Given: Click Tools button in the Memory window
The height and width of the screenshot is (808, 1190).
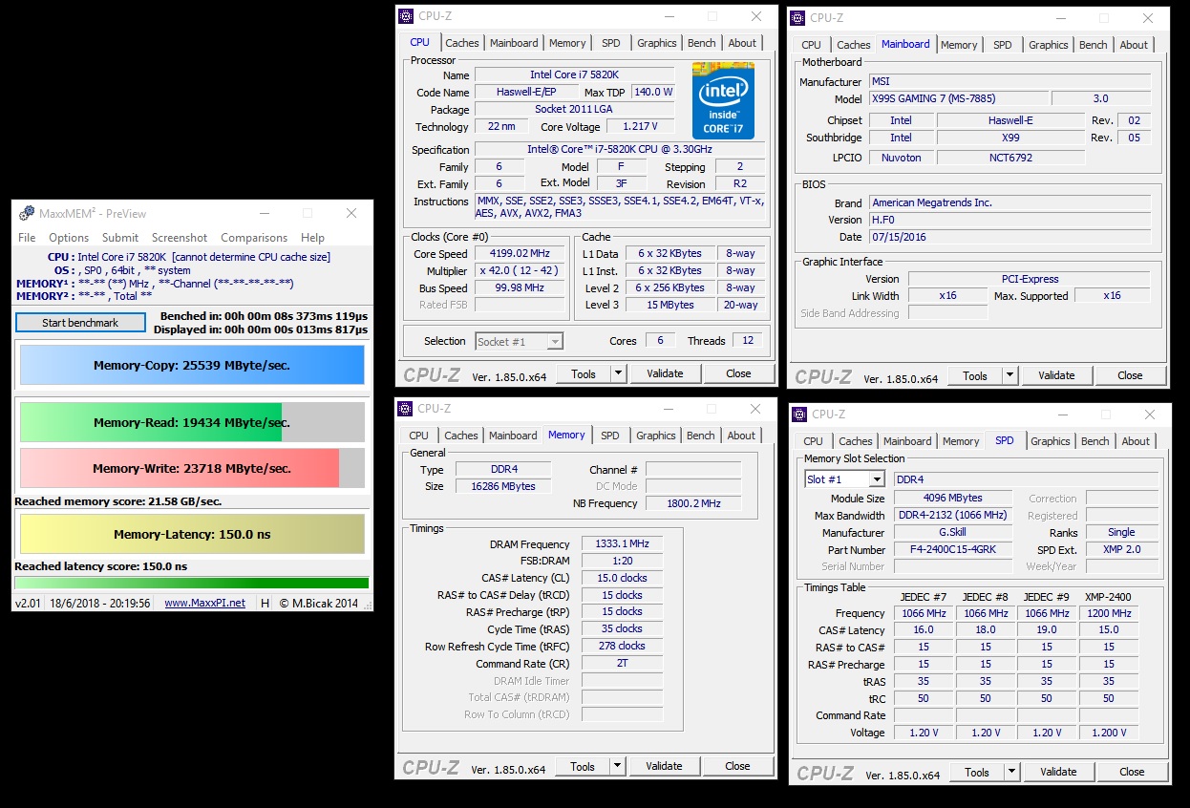Looking at the screenshot, I should tap(583, 766).
